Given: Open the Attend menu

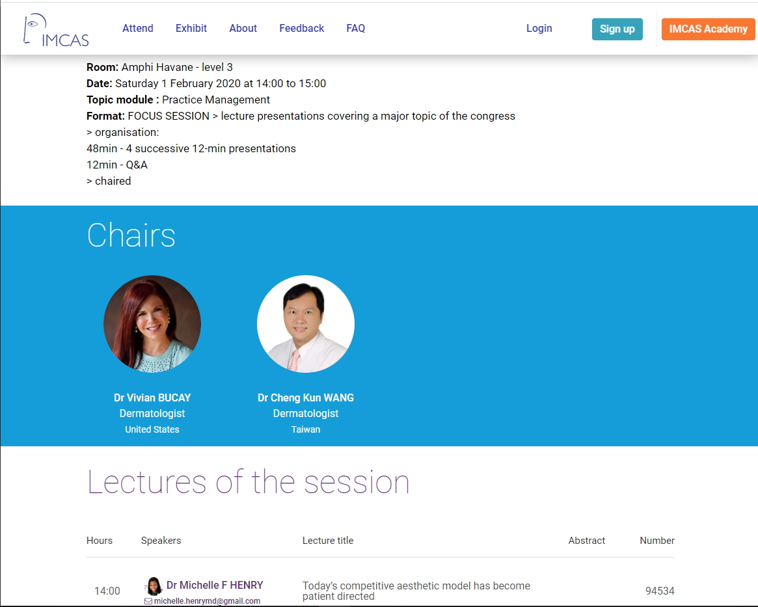Looking at the screenshot, I should point(138,29).
